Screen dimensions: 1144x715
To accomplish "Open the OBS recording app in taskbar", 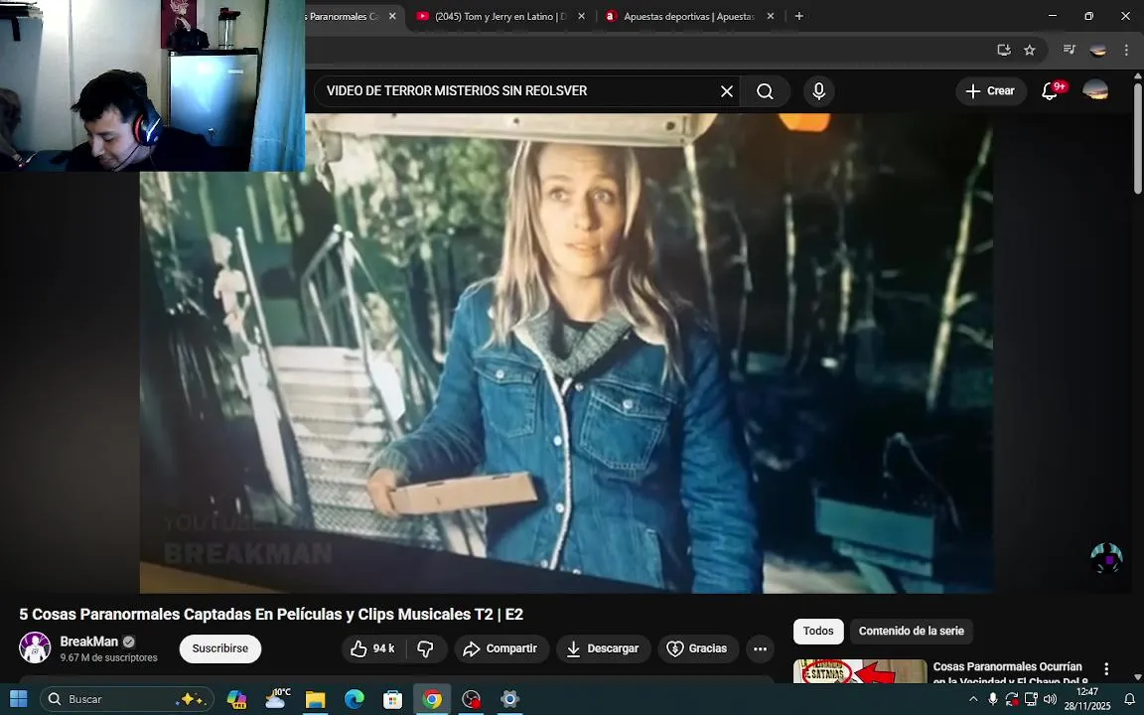I will click(472, 699).
